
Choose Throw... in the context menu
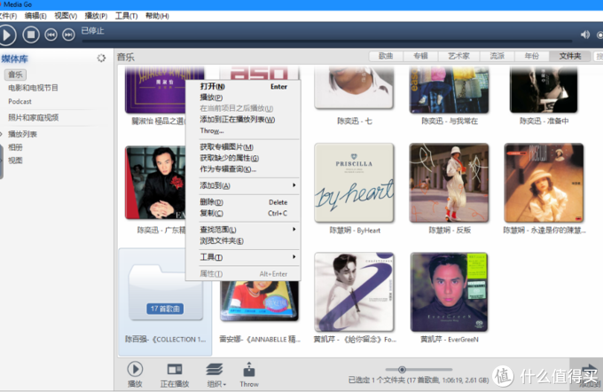pos(243,130)
